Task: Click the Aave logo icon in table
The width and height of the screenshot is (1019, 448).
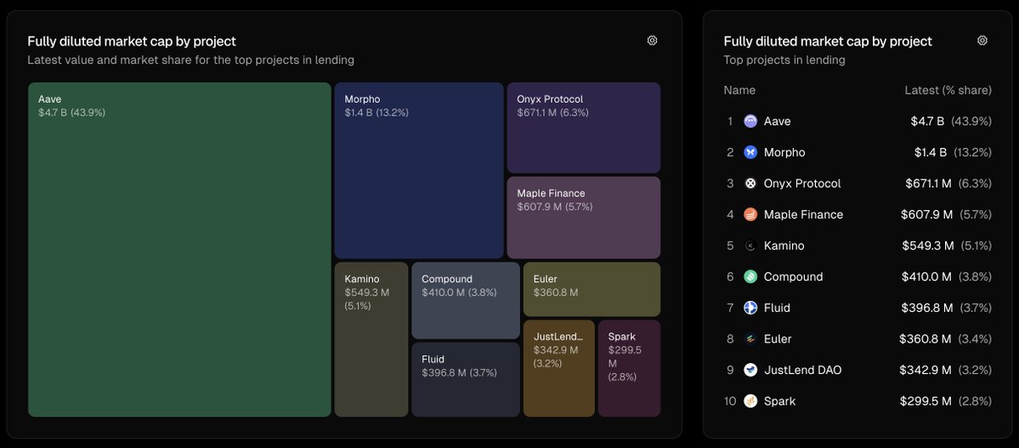Action: (750, 121)
